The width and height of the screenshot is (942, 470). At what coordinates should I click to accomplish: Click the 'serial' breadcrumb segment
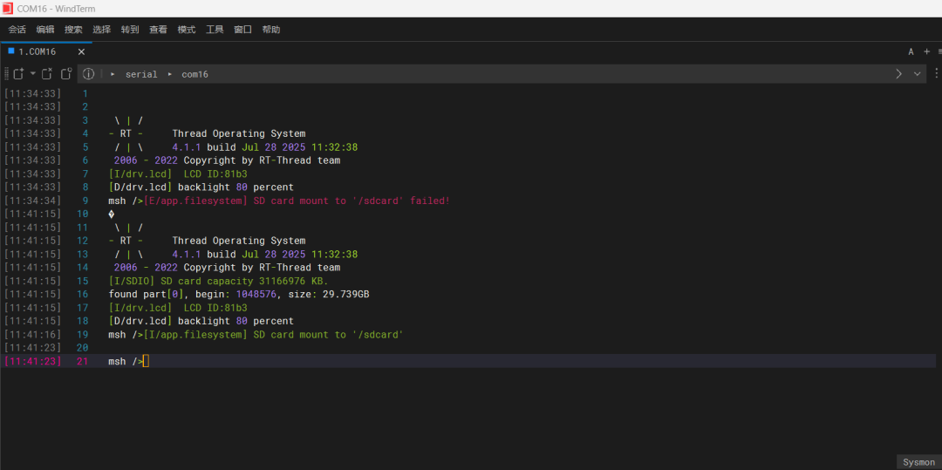141,74
